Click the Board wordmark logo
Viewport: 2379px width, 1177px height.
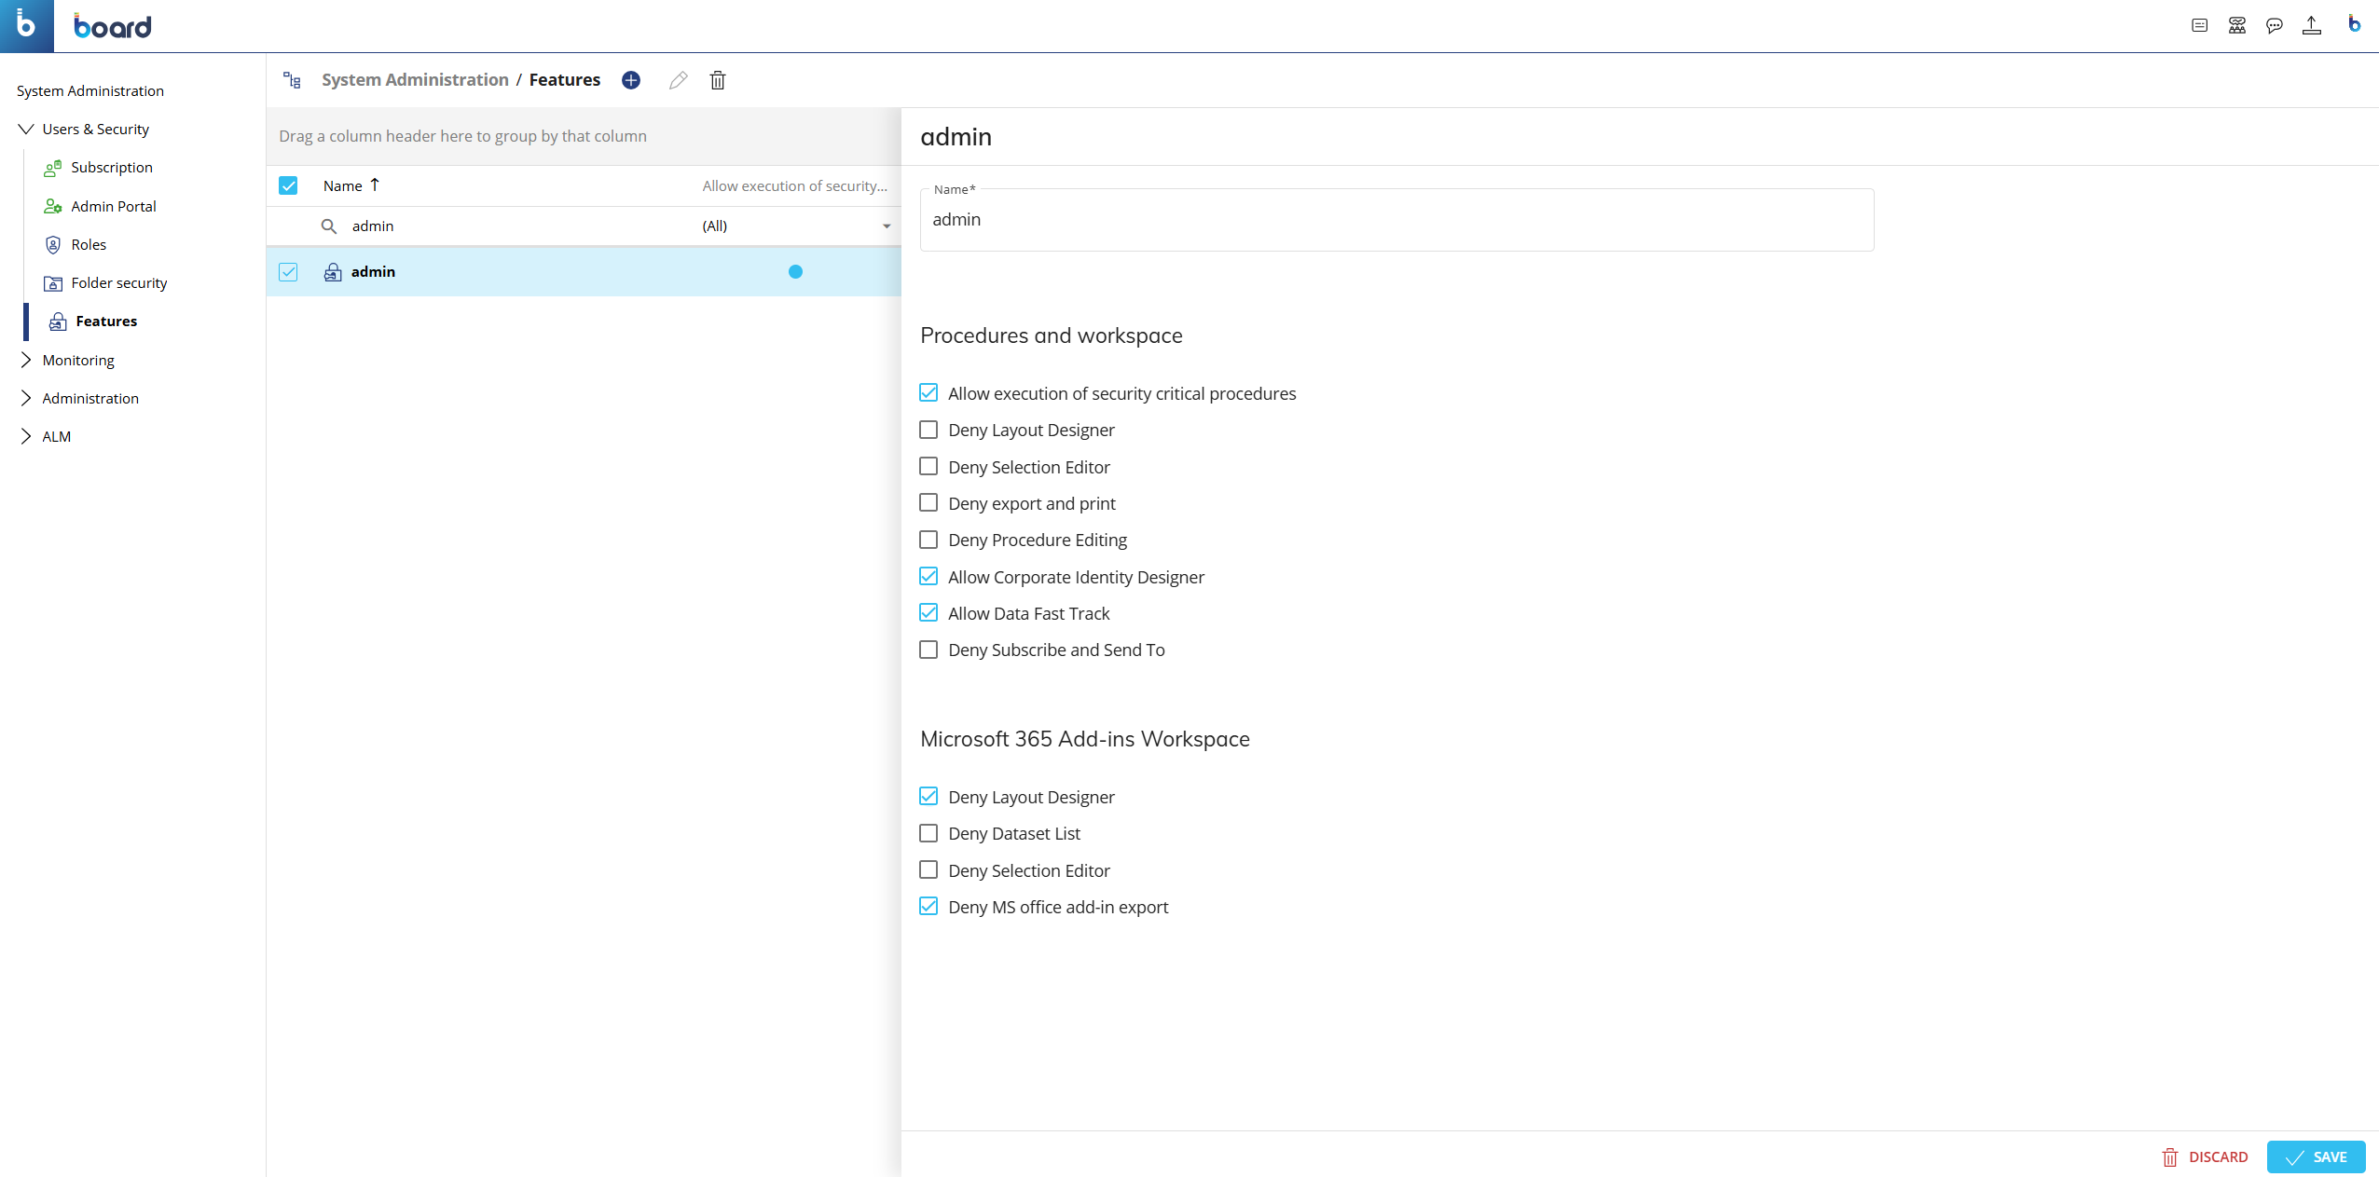click(113, 26)
